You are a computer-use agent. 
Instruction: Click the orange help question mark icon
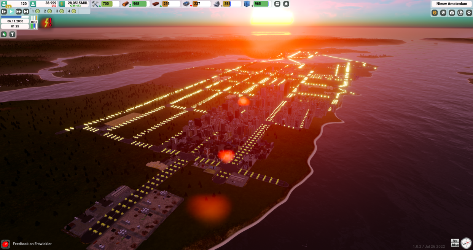coord(435,13)
